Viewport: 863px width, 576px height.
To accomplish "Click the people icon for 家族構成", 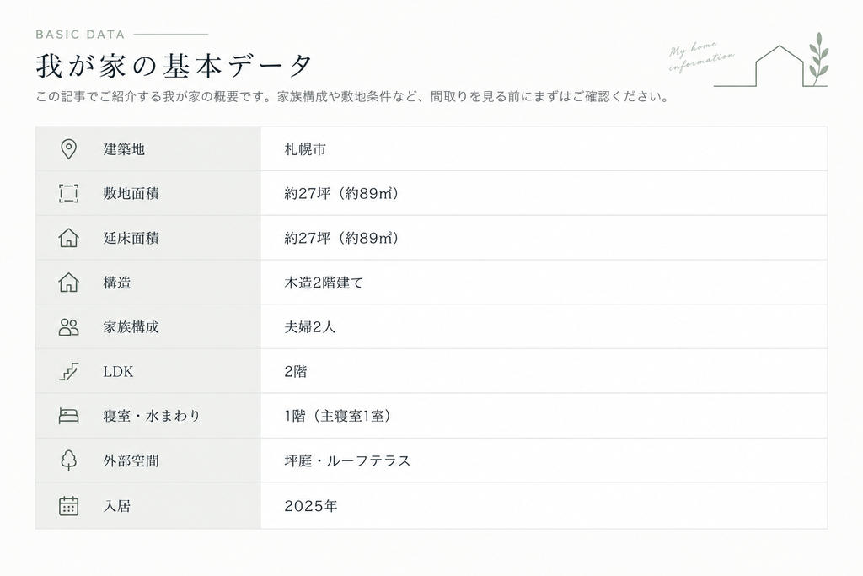I will coord(68,327).
